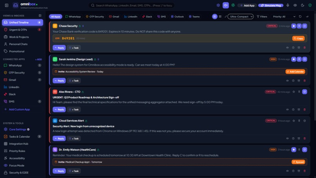
Task: Snooze the Chase Security message
Action: pos(293,48)
